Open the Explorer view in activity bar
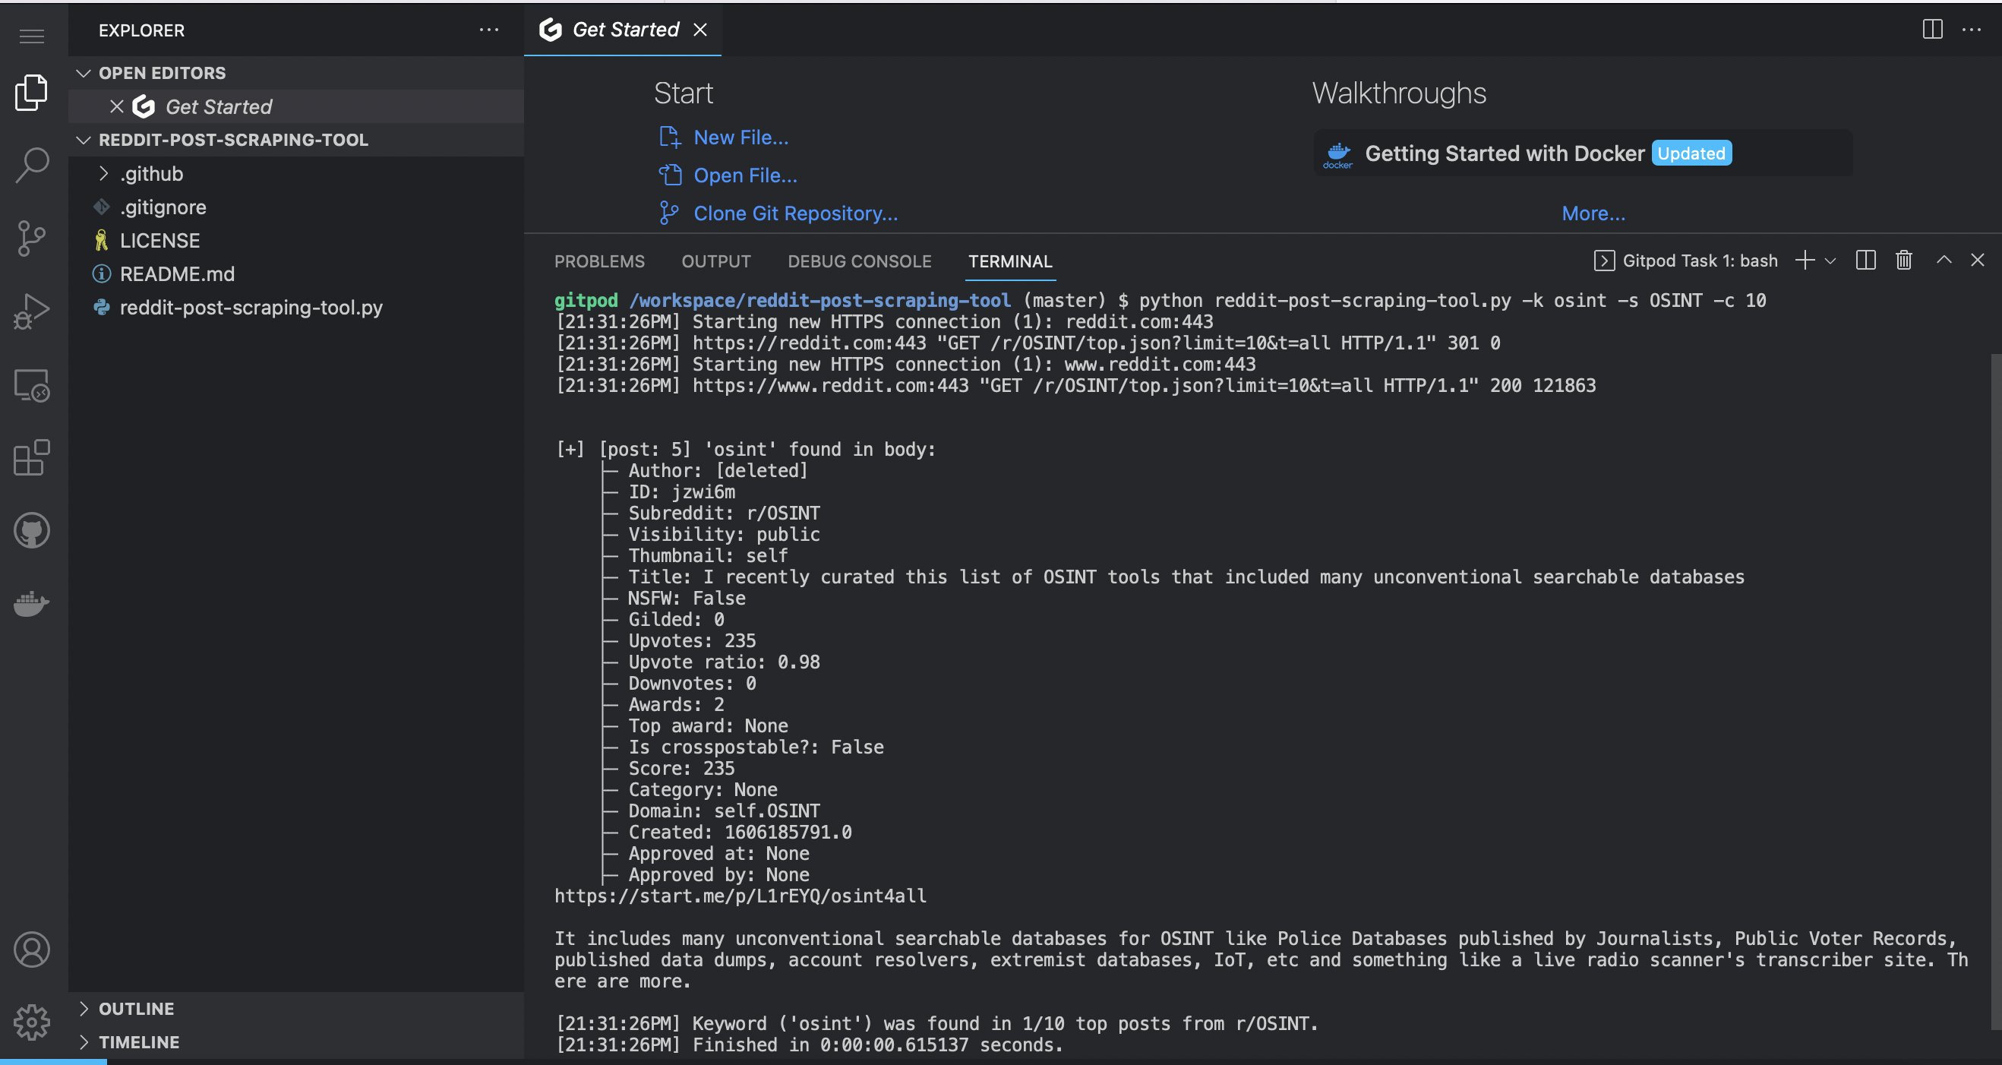 click(x=32, y=92)
